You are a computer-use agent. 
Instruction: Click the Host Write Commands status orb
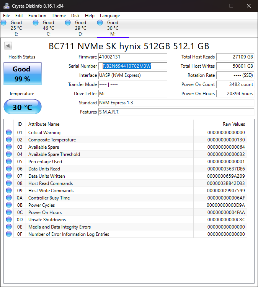coord(9,190)
